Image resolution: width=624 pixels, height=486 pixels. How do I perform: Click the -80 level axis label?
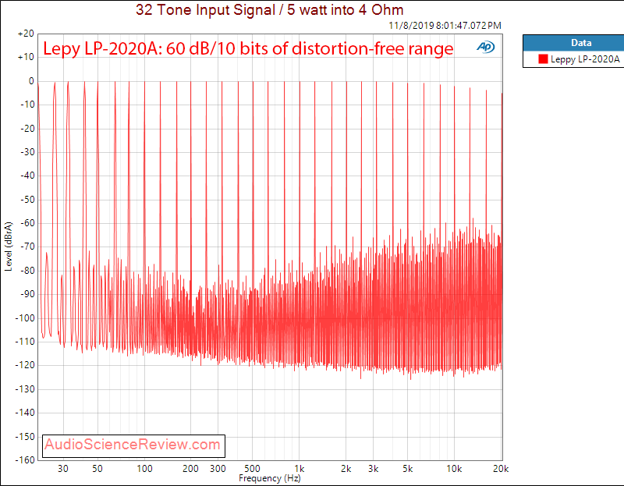point(28,271)
